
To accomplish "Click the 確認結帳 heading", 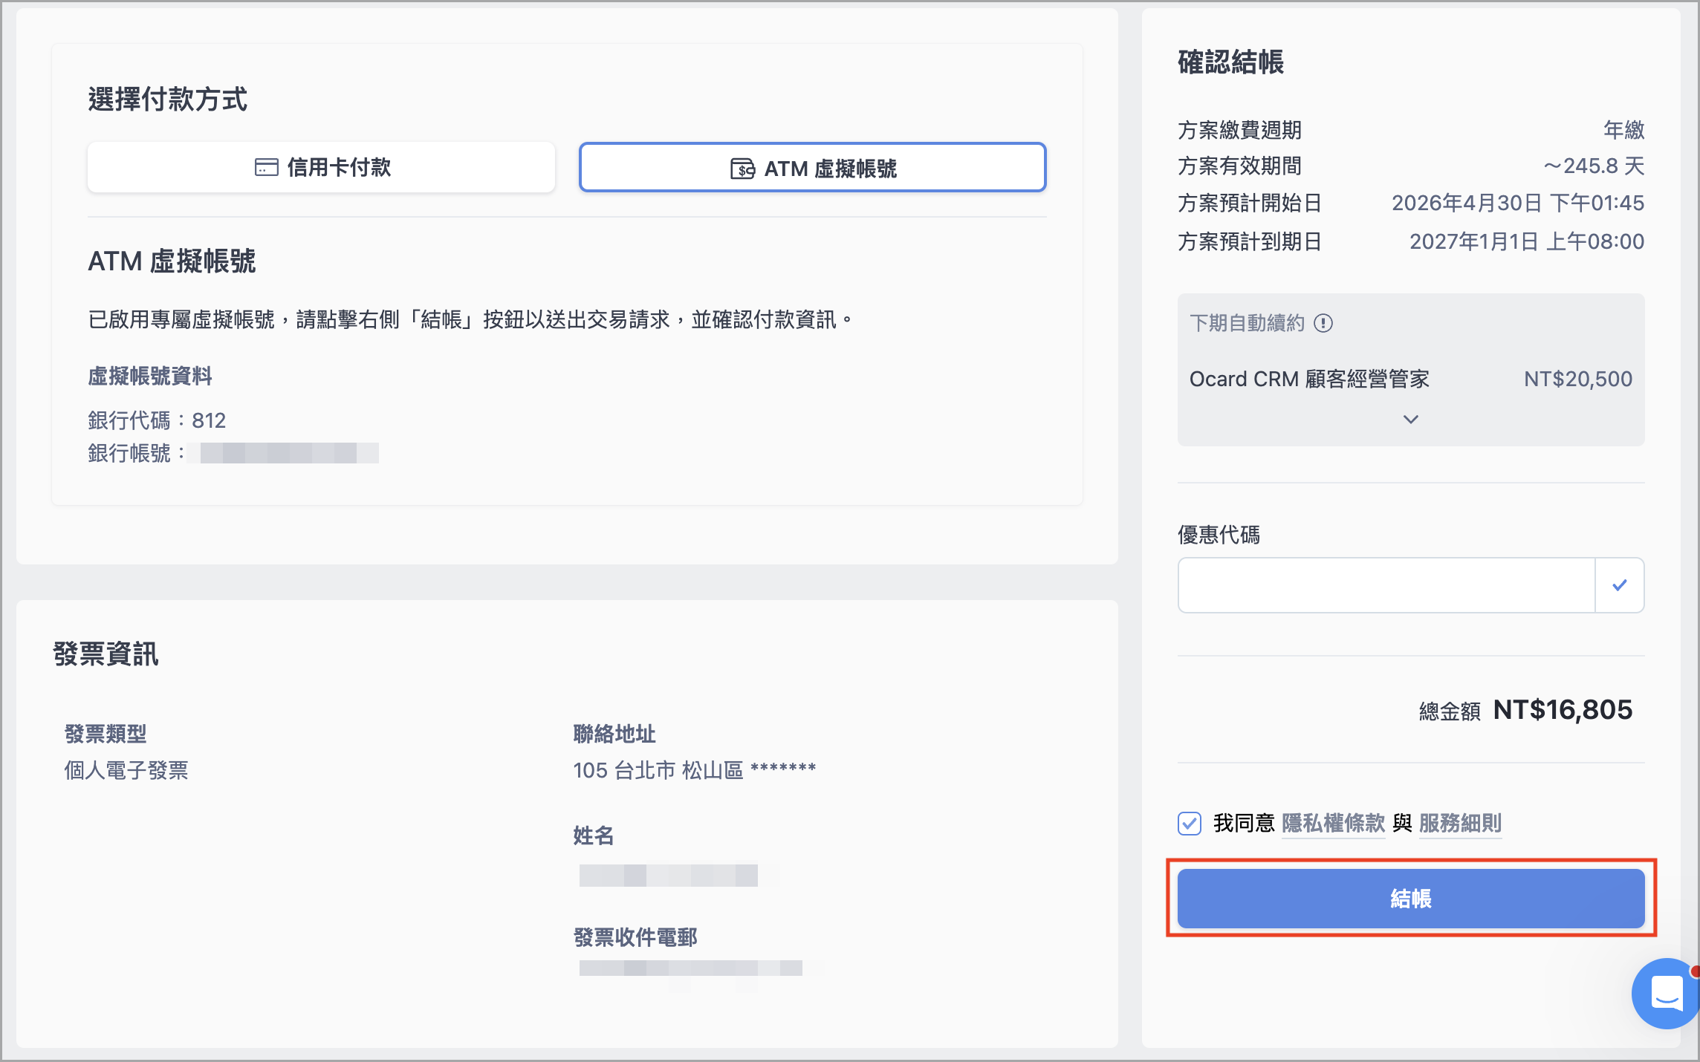I will tap(1231, 62).
